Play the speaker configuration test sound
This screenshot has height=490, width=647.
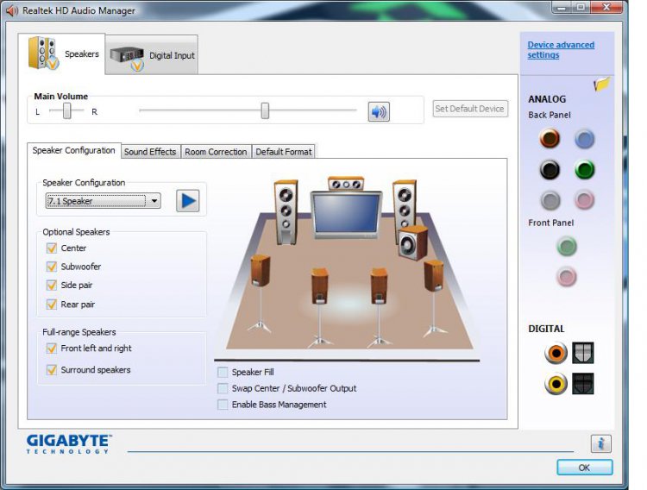coord(188,201)
